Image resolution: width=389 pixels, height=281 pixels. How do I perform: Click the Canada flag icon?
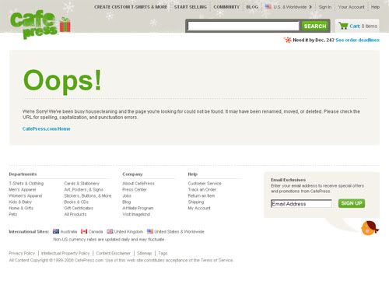(84, 231)
